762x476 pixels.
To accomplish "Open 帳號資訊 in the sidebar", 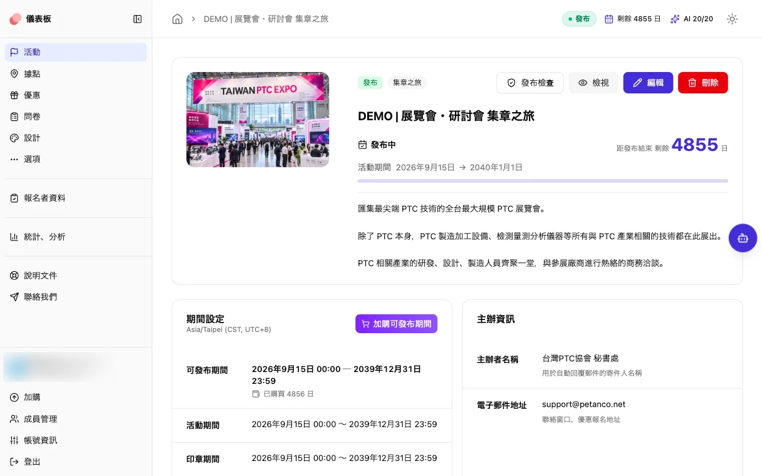I will coord(76,440).
